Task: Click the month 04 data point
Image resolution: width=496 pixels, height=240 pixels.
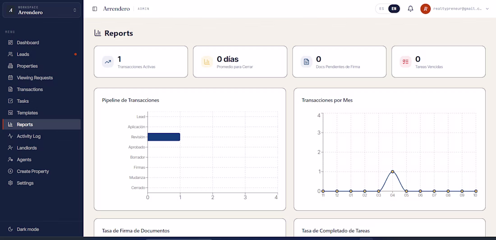Action: pyautogui.click(x=392, y=172)
